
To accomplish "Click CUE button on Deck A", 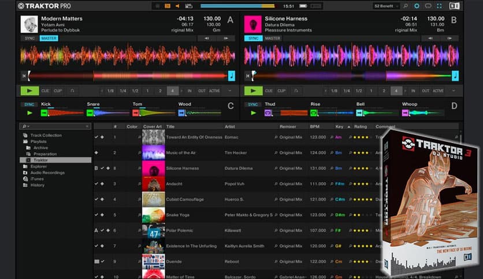I will point(45,91).
